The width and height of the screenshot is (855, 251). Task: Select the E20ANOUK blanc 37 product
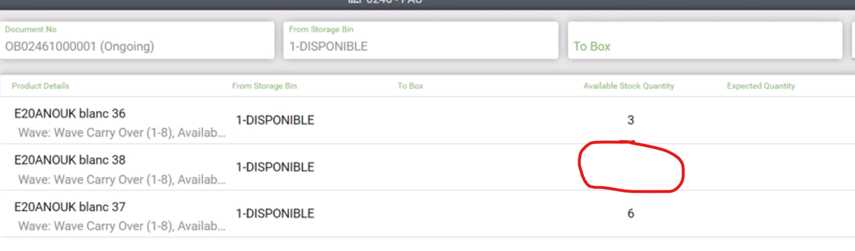[70, 207]
